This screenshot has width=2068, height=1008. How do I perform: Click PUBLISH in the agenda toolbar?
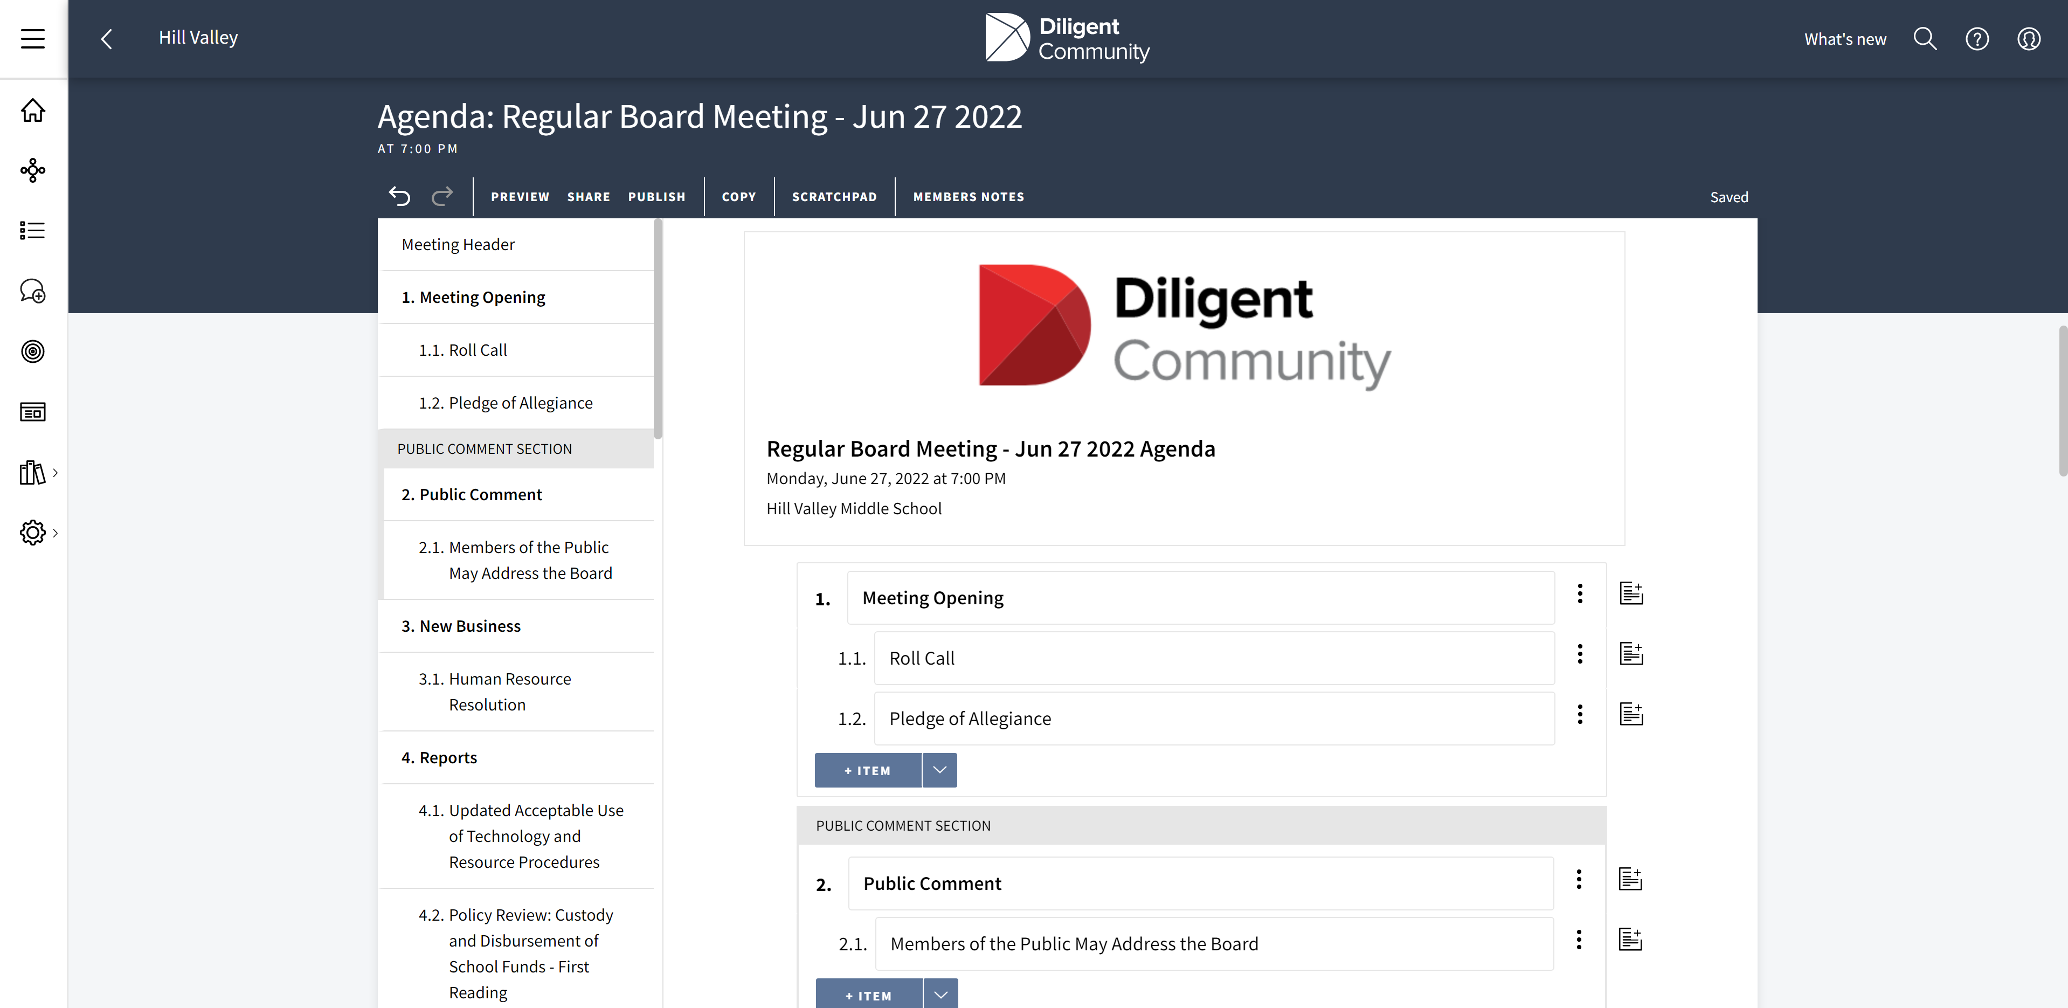[x=656, y=197]
